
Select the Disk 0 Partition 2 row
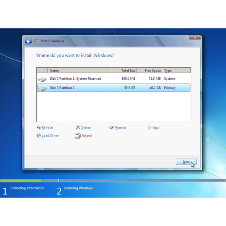click(x=114, y=88)
